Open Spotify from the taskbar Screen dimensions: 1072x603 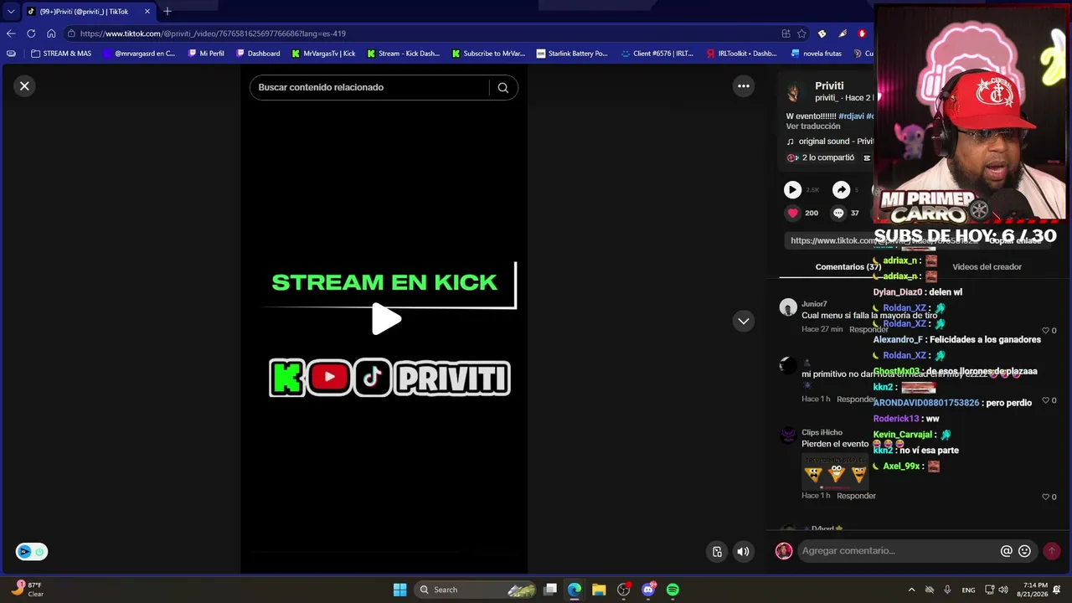(673, 590)
